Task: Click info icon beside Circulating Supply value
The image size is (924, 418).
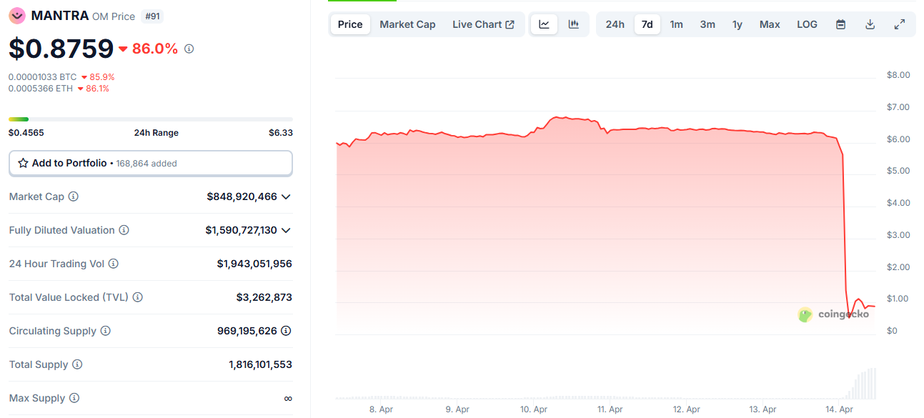Action: [286, 331]
